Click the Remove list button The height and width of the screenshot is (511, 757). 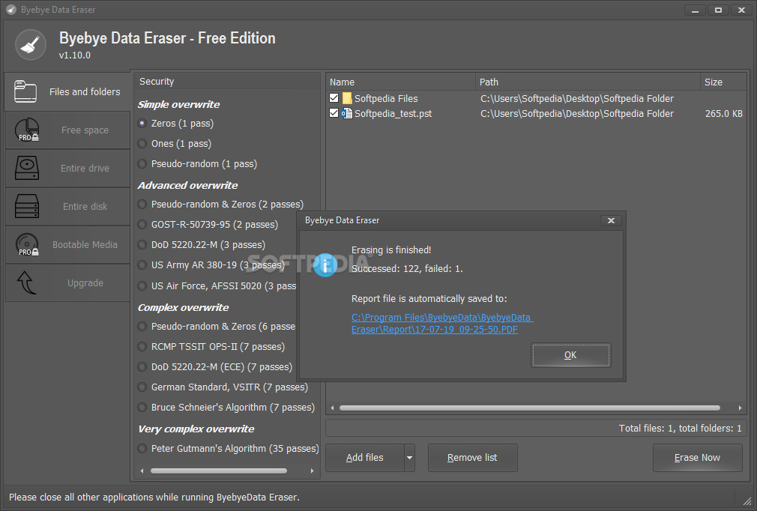pyautogui.click(x=472, y=458)
